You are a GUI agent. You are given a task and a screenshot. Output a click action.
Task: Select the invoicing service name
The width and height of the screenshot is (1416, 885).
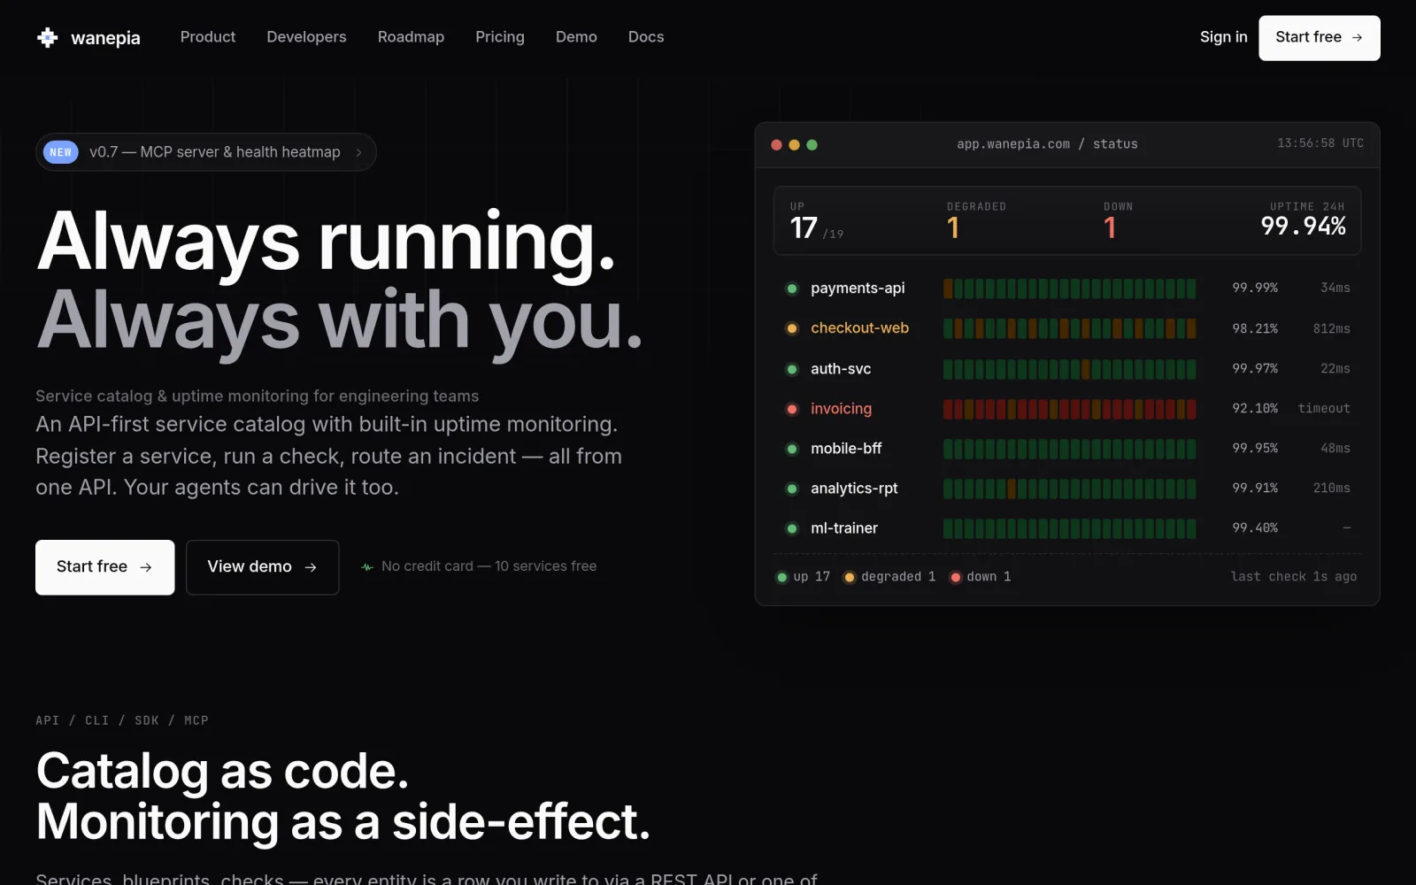pos(841,408)
